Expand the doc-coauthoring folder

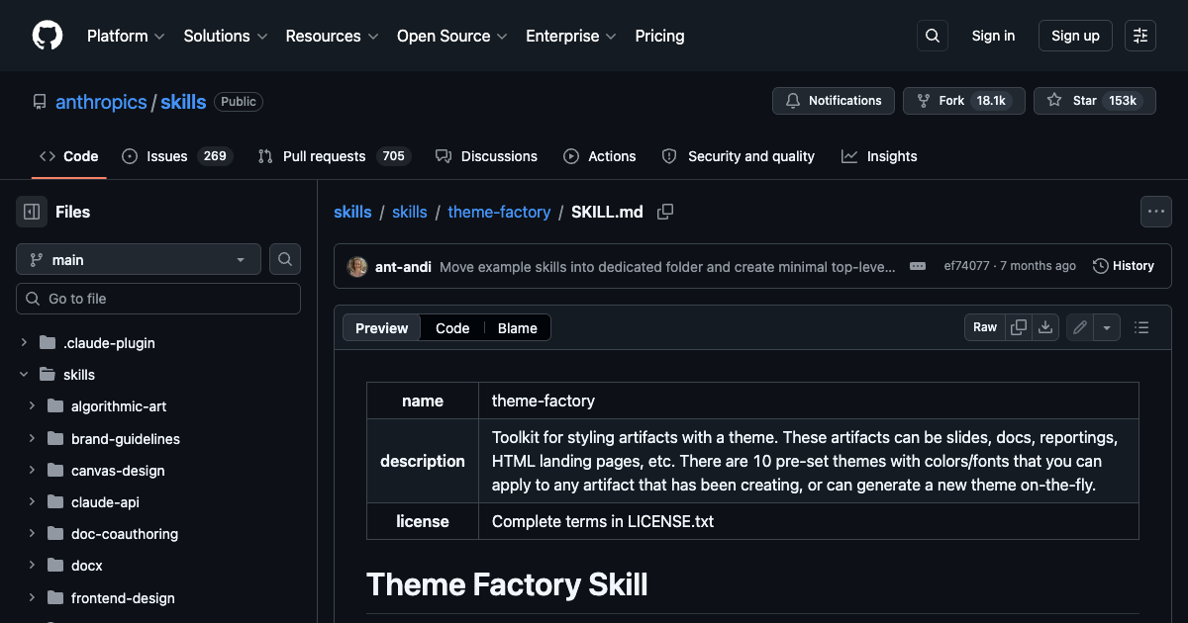[32, 534]
